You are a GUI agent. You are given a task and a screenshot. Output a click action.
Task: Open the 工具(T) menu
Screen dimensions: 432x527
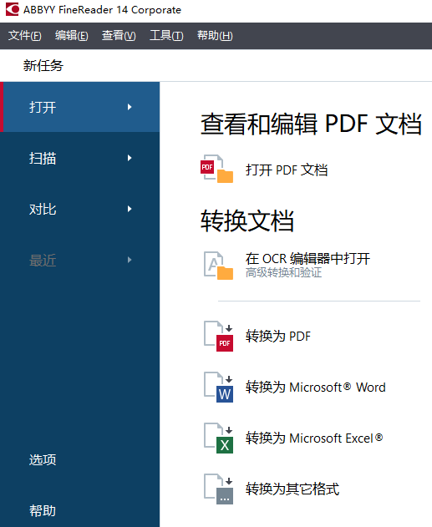point(166,35)
